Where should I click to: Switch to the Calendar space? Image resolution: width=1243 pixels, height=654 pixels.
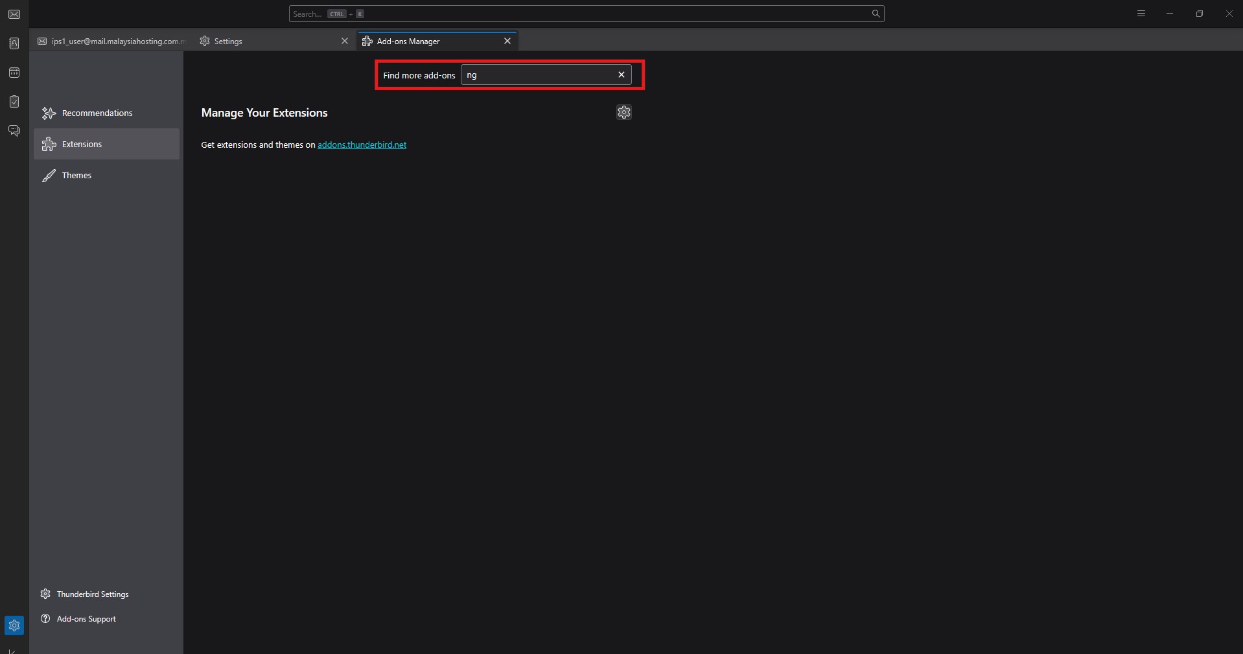click(x=14, y=73)
